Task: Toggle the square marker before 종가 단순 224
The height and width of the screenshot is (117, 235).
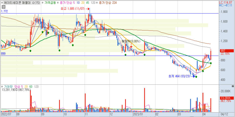Action: [97, 3]
